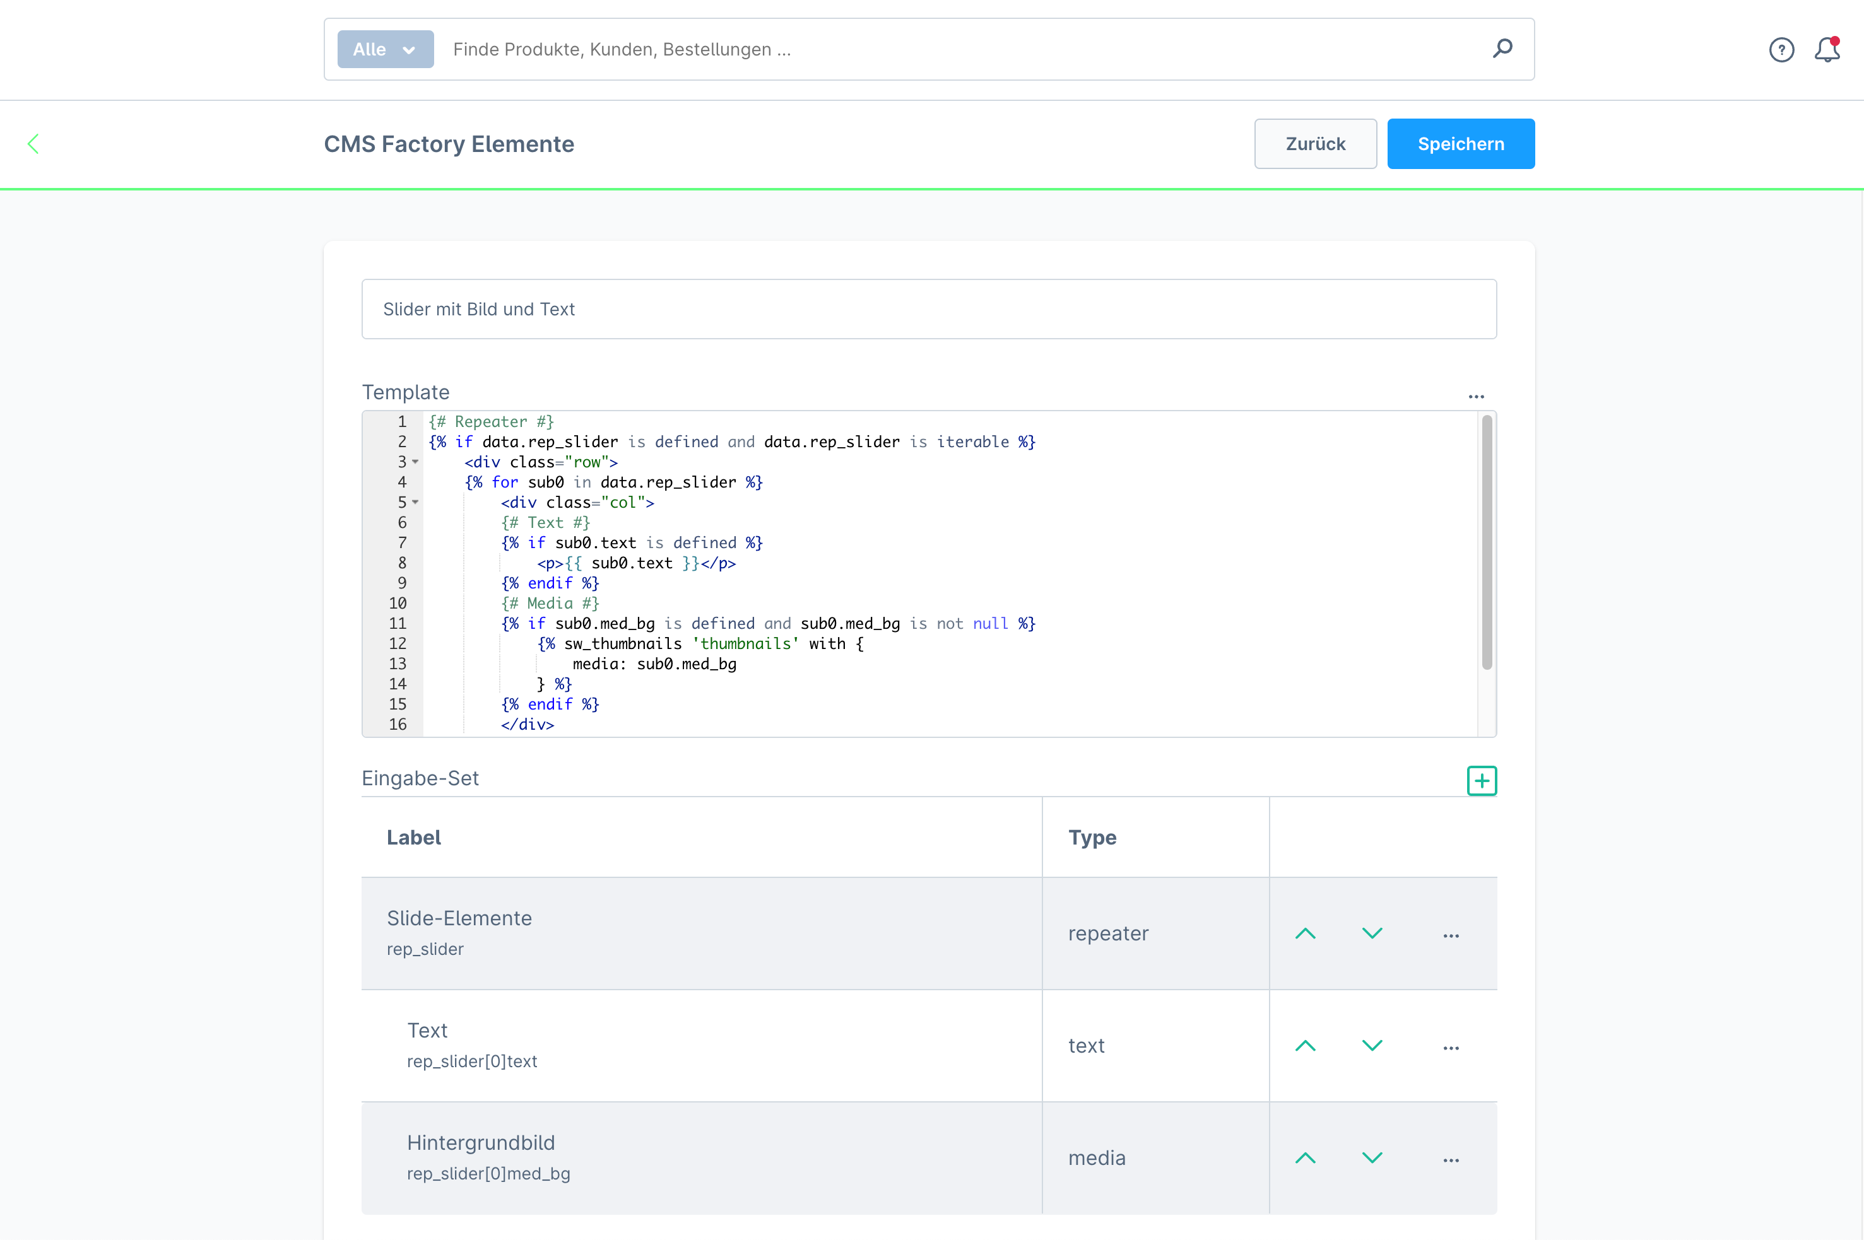Screen dimensions: 1864x1240
Task: Move Slide-Elemente row up
Action: pyautogui.click(x=1306, y=934)
